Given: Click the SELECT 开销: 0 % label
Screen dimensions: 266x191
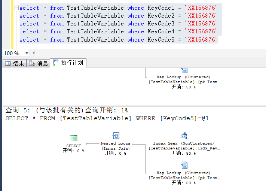Looking at the screenshot, I should tap(73, 148).
